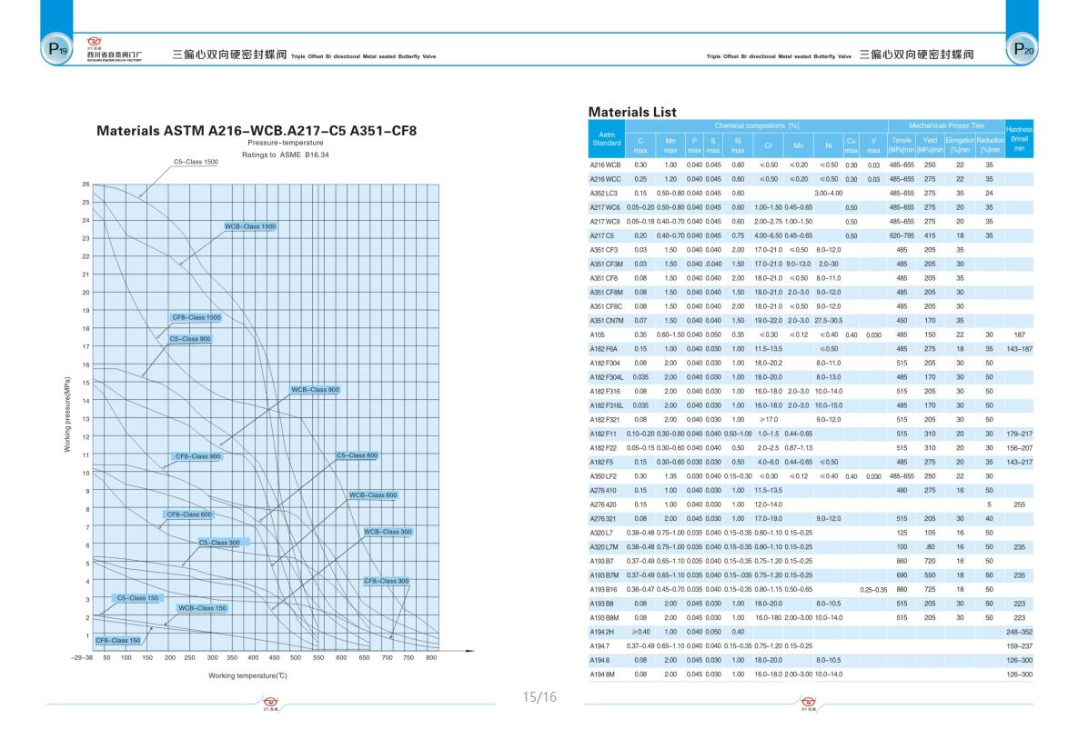
Task: Select the WCB-Class 1500 chart label
Action: 249,225
